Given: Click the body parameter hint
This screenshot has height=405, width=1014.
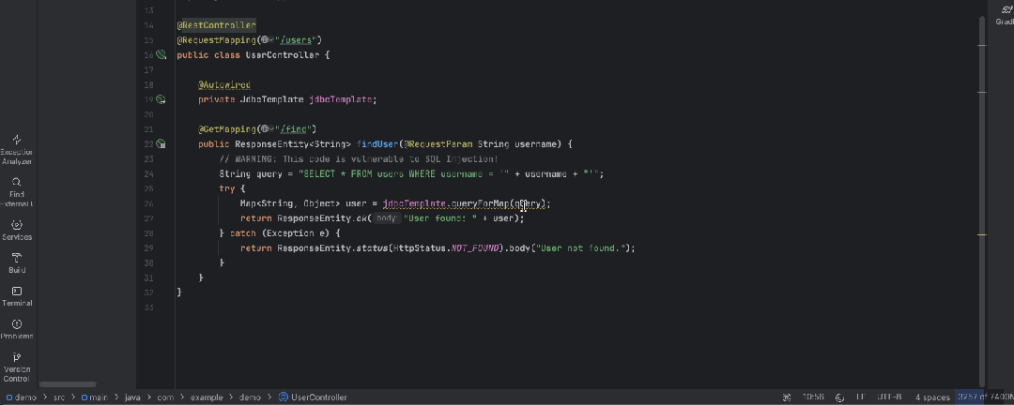Looking at the screenshot, I should point(386,218).
